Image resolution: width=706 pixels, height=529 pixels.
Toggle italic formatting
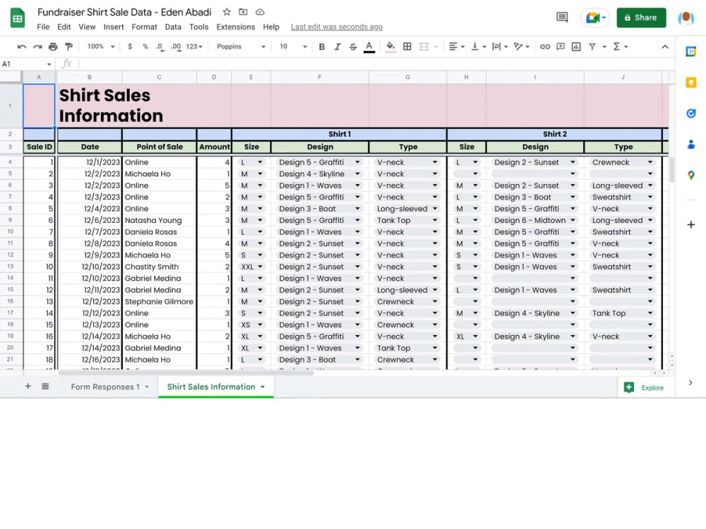coord(337,47)
